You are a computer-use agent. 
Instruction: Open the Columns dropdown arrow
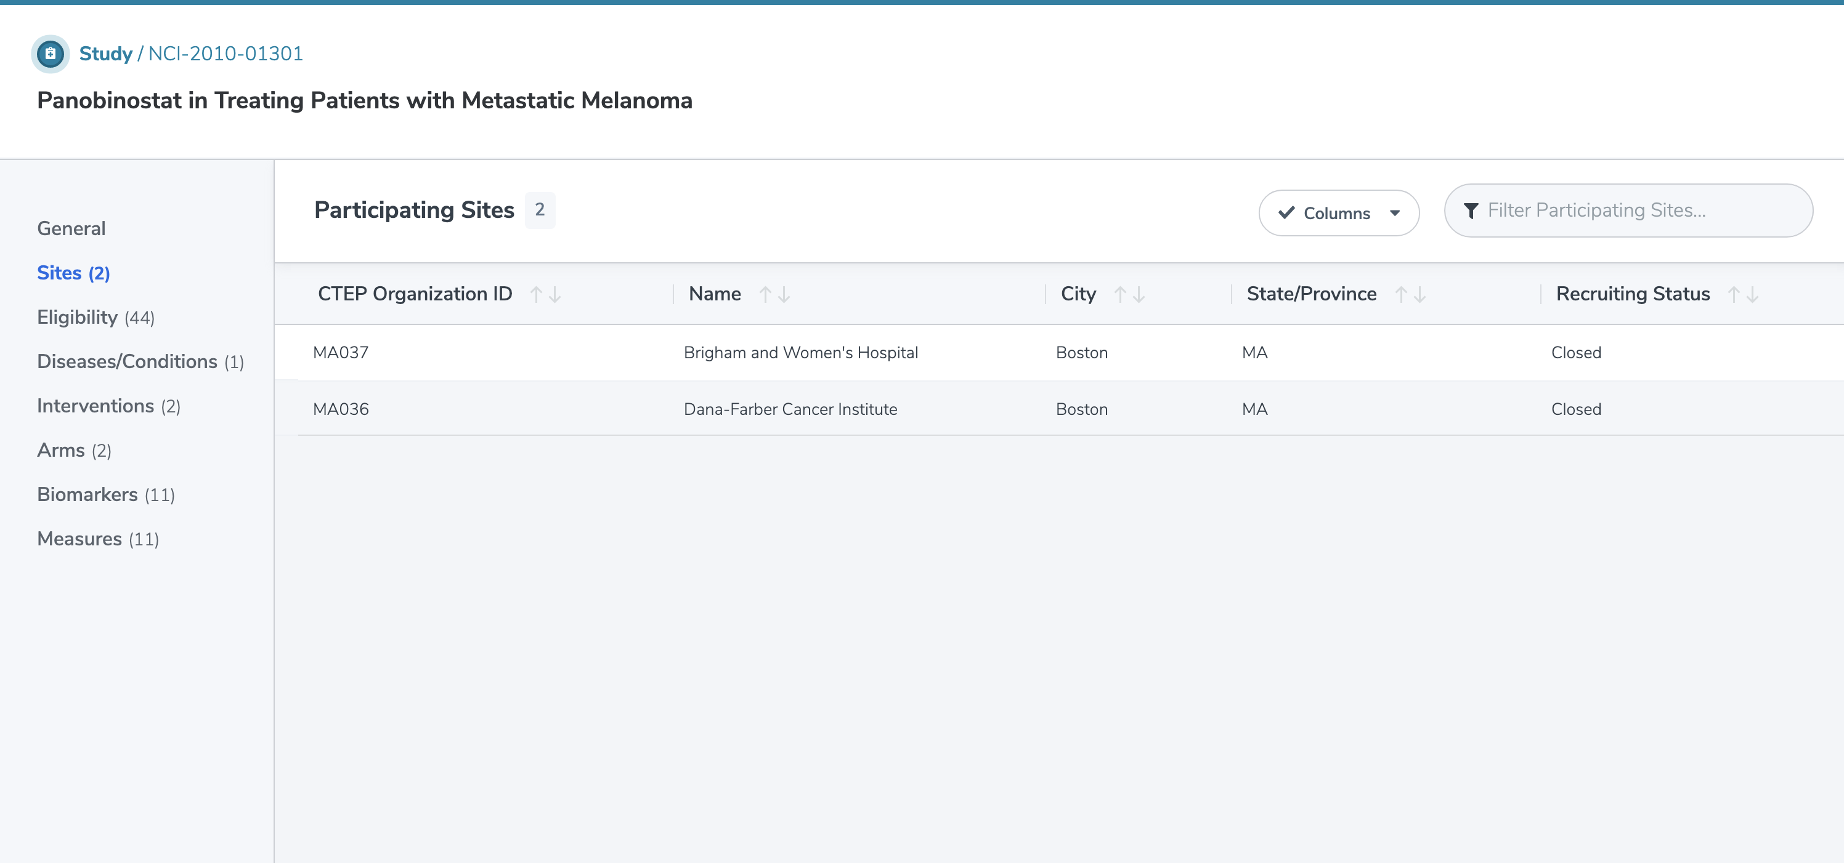pyautogui.click(x=1394, y=212)
